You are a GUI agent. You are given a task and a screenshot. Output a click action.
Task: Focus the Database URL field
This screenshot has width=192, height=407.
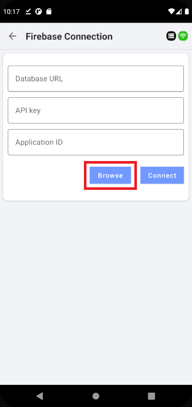[96, 79]
